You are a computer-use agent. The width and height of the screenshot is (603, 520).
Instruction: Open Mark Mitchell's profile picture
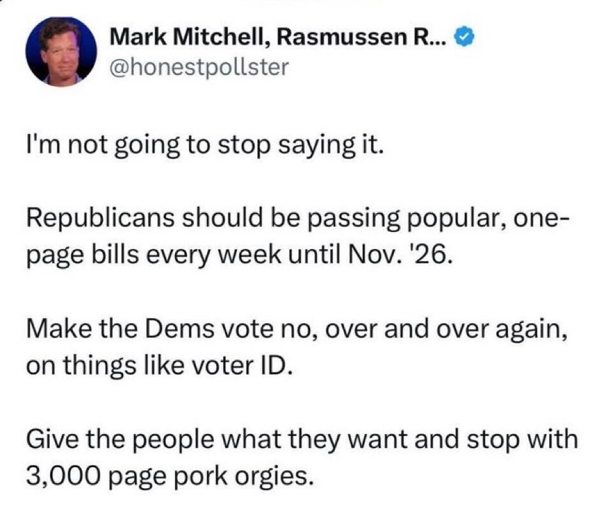pyautogui.click(x=61, y=52)
